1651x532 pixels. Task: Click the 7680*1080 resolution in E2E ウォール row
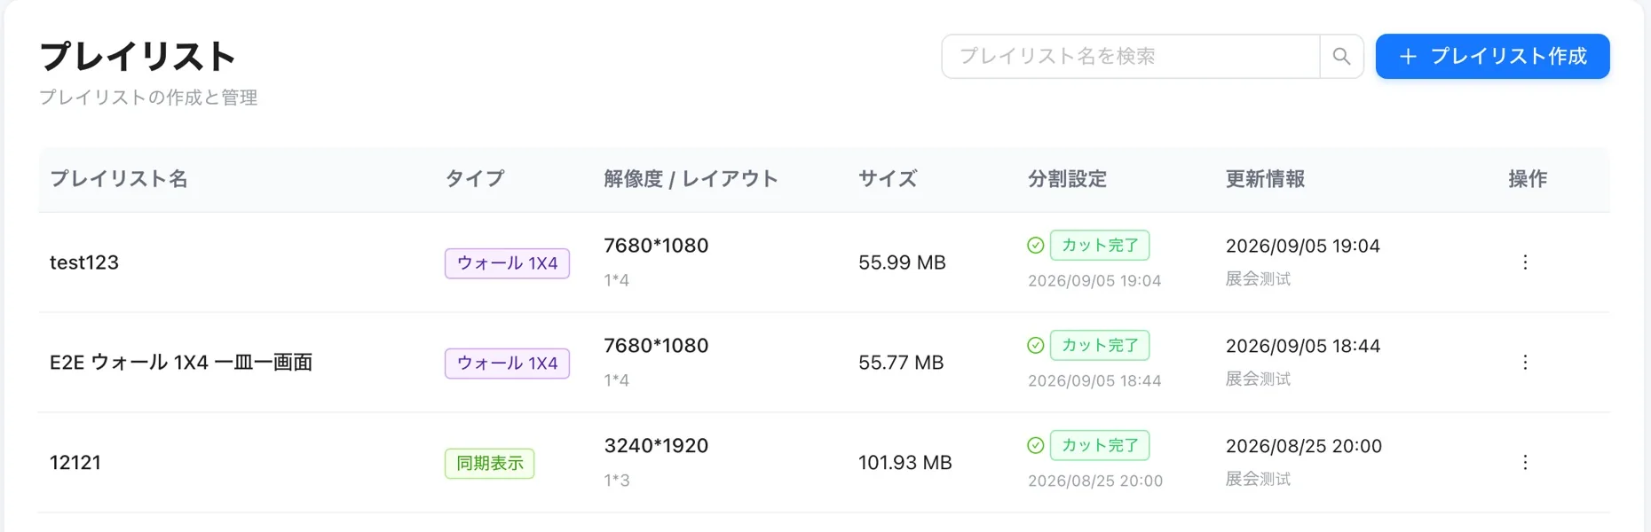pyautogui.click(x=656, y=346)
